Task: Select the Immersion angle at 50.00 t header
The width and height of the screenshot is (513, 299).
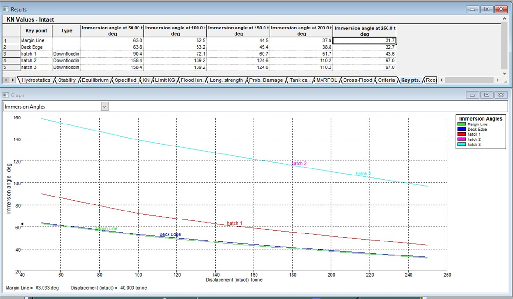Action: click(x=112, y=31)
